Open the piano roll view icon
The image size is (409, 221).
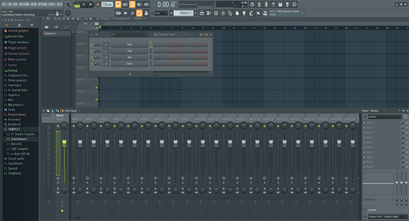209,13
